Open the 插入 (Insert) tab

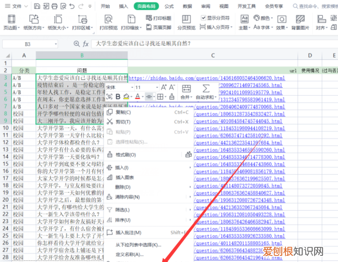click(x=123, y=6)
